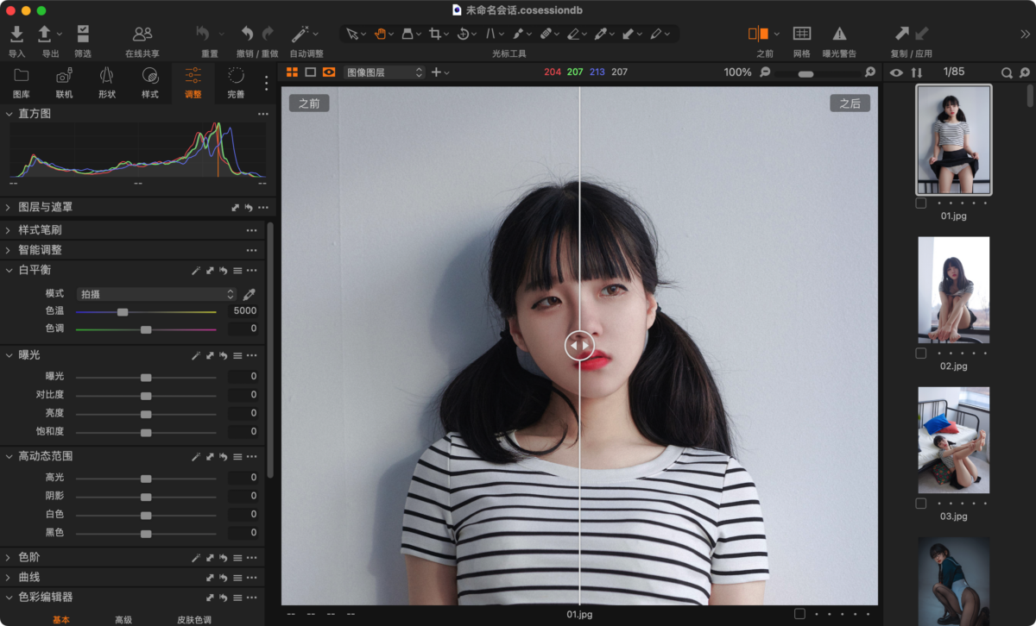Click the After (之后) label on image
The image size is (1036, 626).
(850, 103)
